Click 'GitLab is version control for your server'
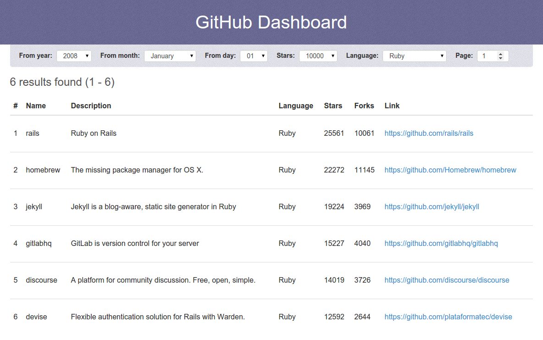The image size is (543, 340). click(135, 244)
